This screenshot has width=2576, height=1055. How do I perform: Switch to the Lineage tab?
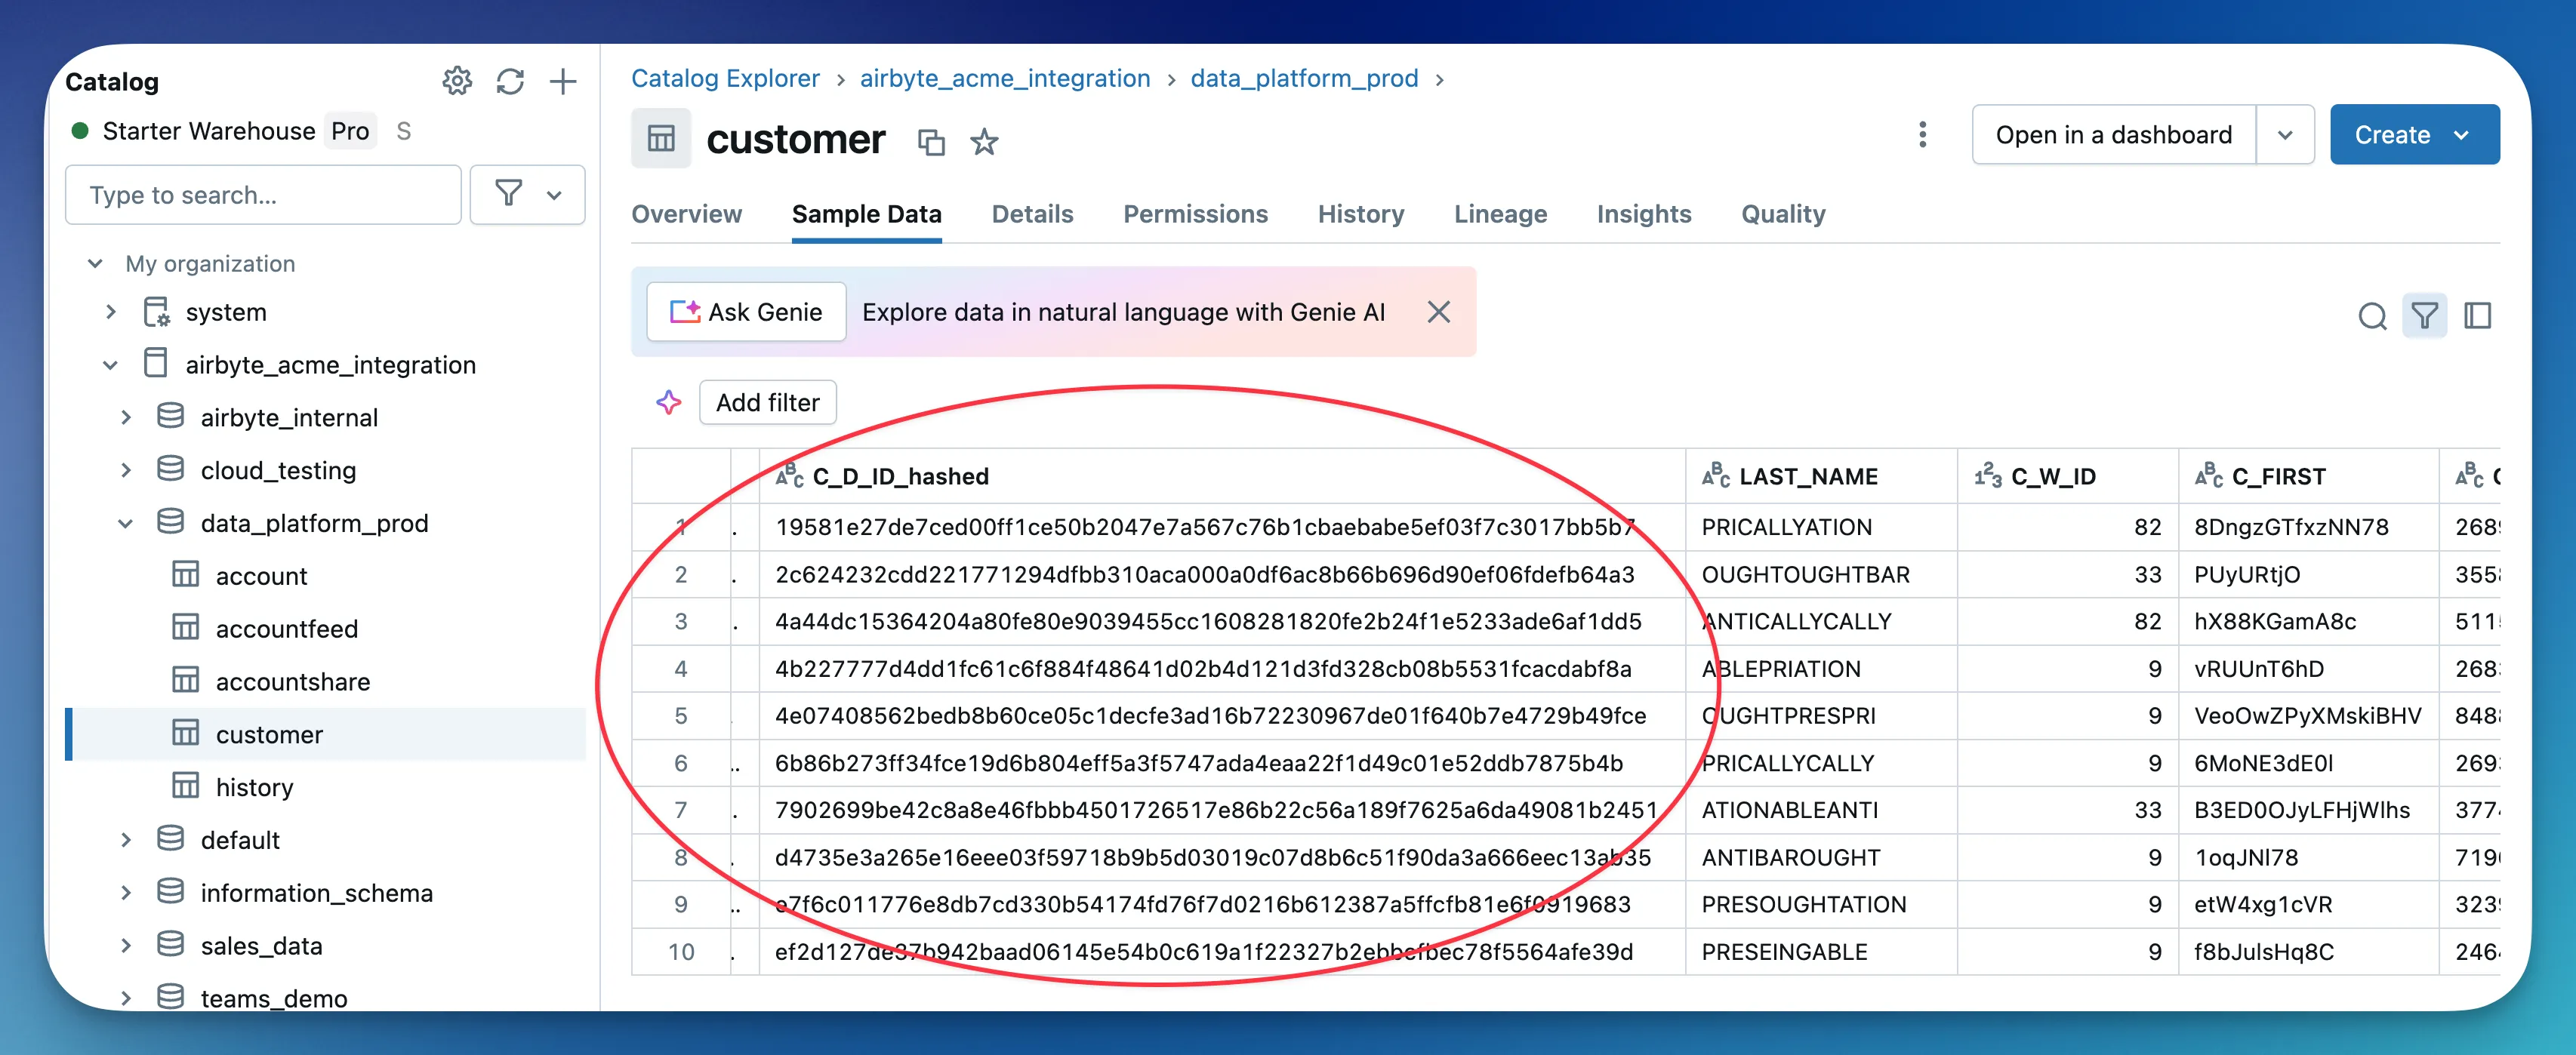point(1500,214)
